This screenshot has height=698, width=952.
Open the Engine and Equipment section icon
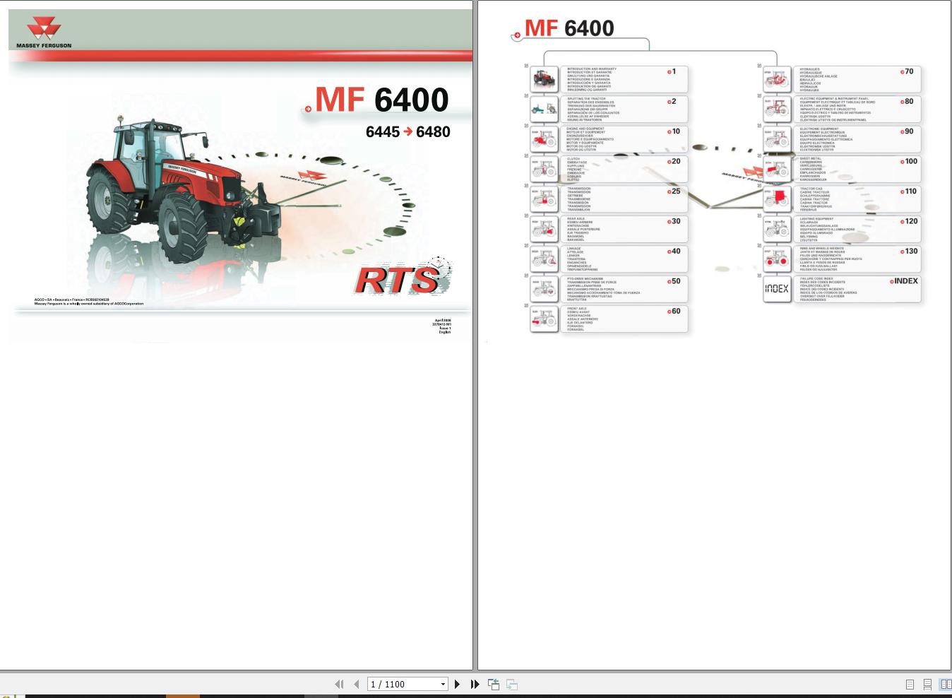click(544, 138)
